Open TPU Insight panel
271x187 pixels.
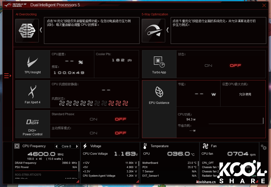coord(33,64)
